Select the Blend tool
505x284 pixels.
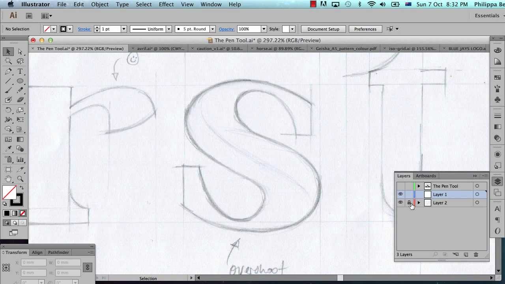[20, 149]
